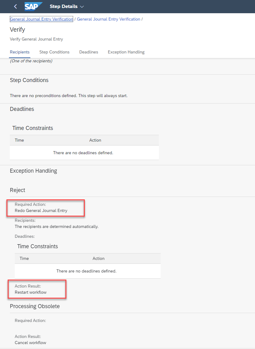This screenshot has width=255, height=349.
Task: Switch to the Deadlines tab
Action: [88, 52]
